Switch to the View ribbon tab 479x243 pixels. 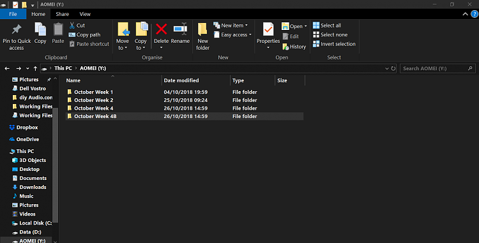pyautogui.click(x=85, y=14)
